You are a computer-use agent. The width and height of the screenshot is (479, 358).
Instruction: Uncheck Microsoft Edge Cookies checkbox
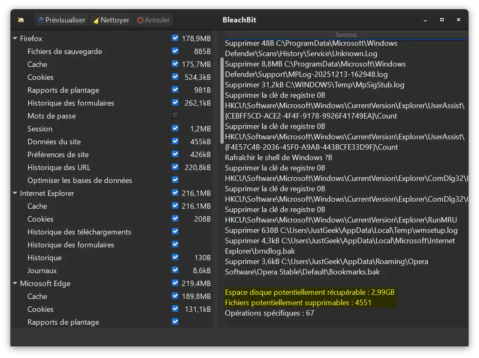click(x=175, y=309)
